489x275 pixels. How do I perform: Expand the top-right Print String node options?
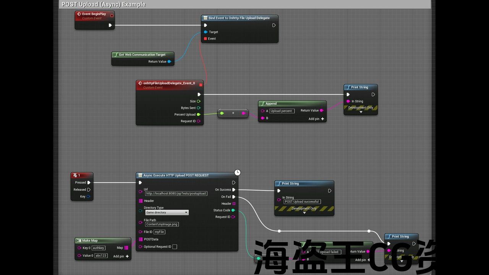pos(361,112)
